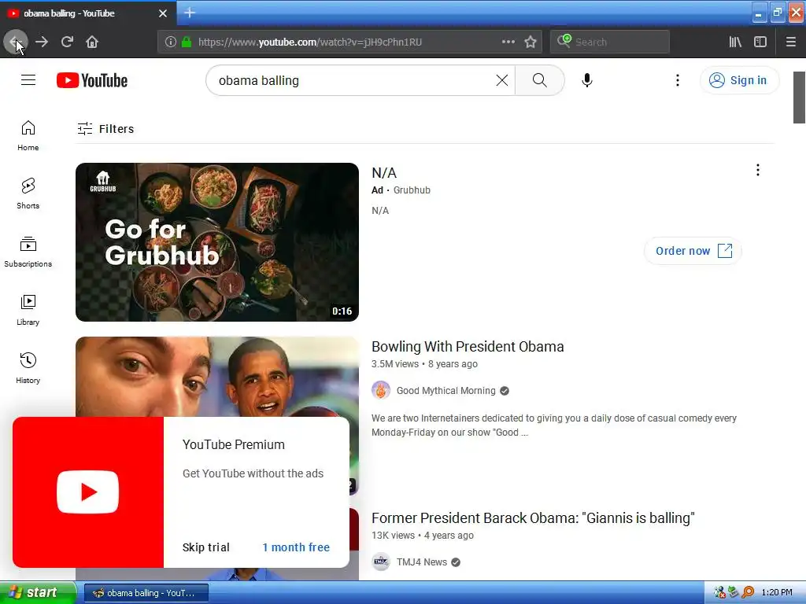View the secure connection padlock details
This screenshot has width=806, height=604.
click(x=187, y=42)
